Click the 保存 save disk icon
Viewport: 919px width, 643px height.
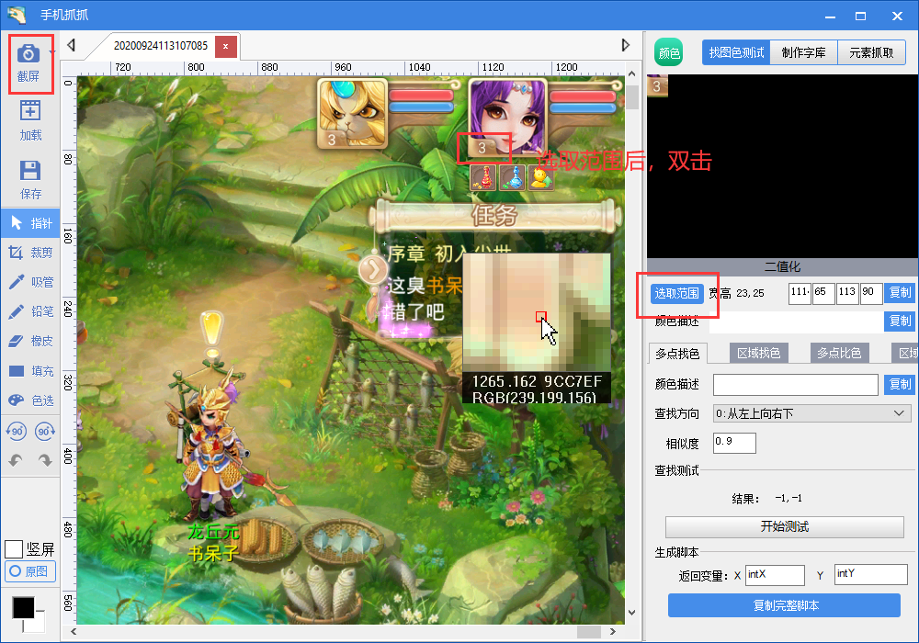(30, 171)
